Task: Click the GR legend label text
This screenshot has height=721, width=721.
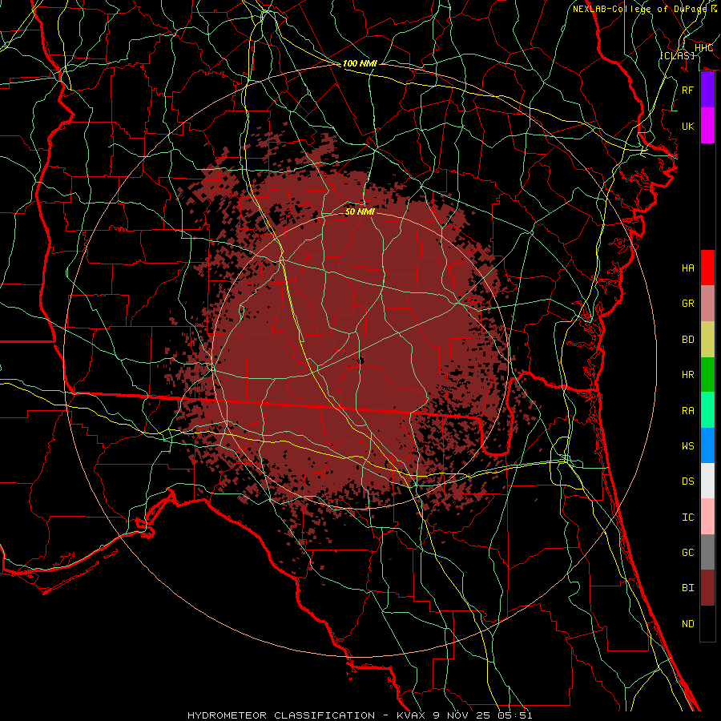Action: click(x=688, y=304)
